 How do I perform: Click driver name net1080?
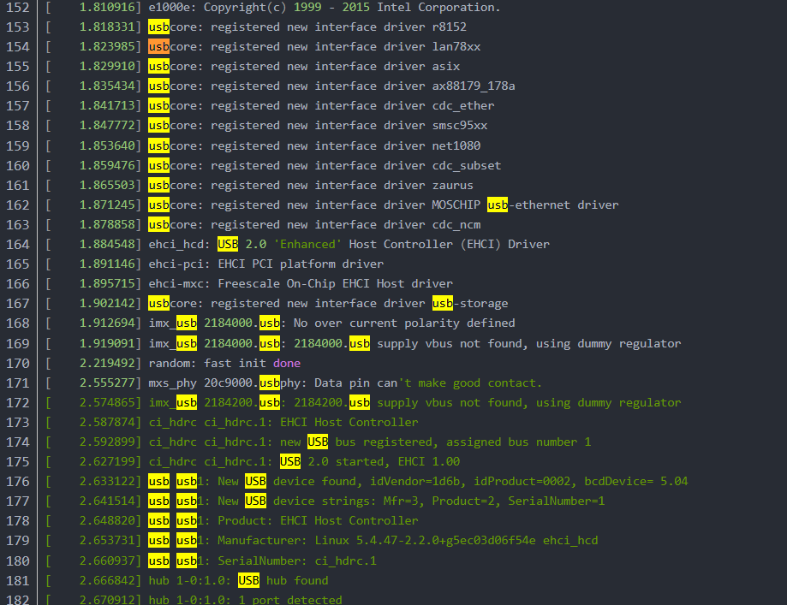point(456,146)
